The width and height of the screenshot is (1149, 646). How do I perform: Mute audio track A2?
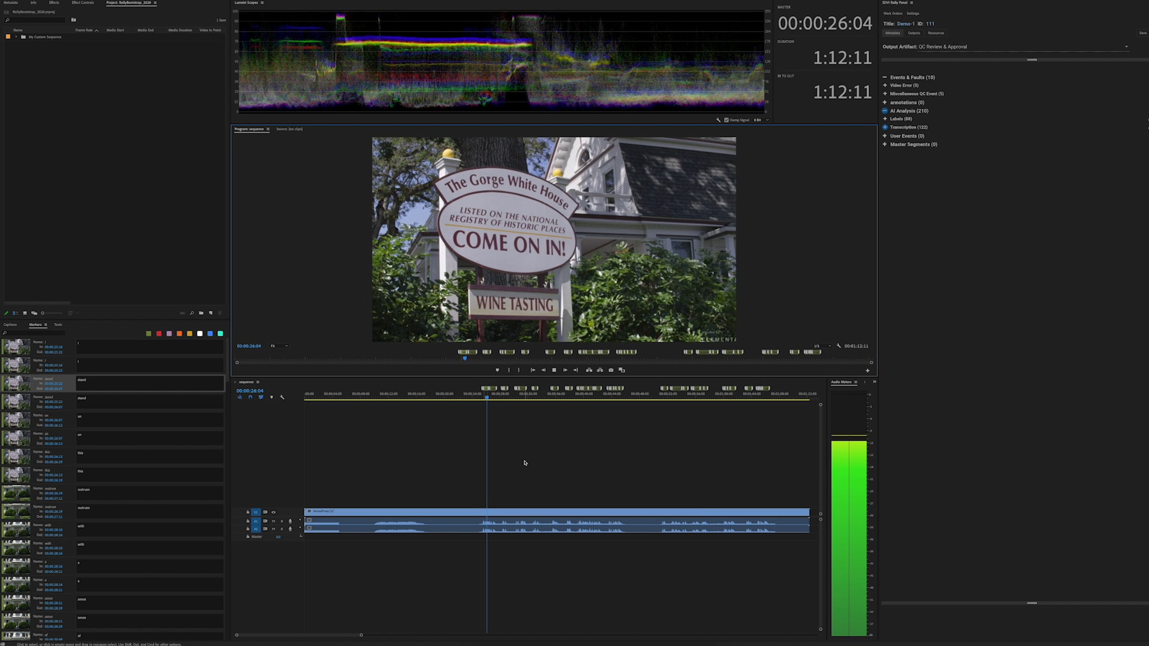[x=273, y=529]
